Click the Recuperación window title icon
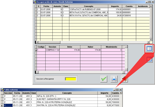The height and width of the screenshot is (107, 155). point(35,2)
